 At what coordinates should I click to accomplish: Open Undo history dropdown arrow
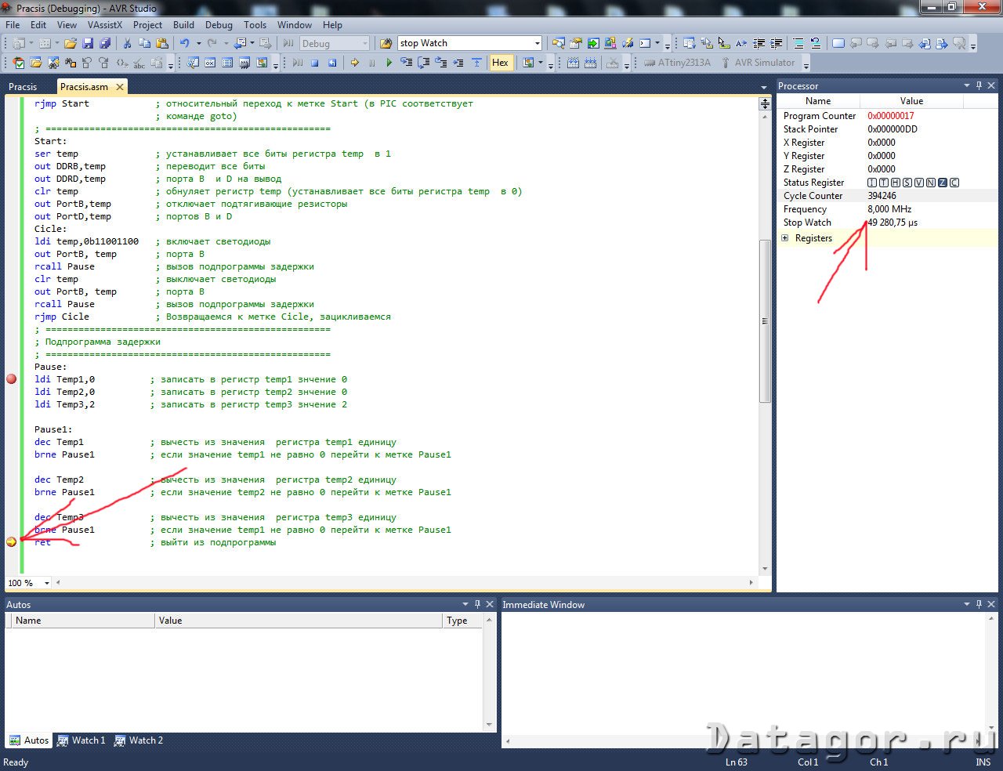(199, 43)
